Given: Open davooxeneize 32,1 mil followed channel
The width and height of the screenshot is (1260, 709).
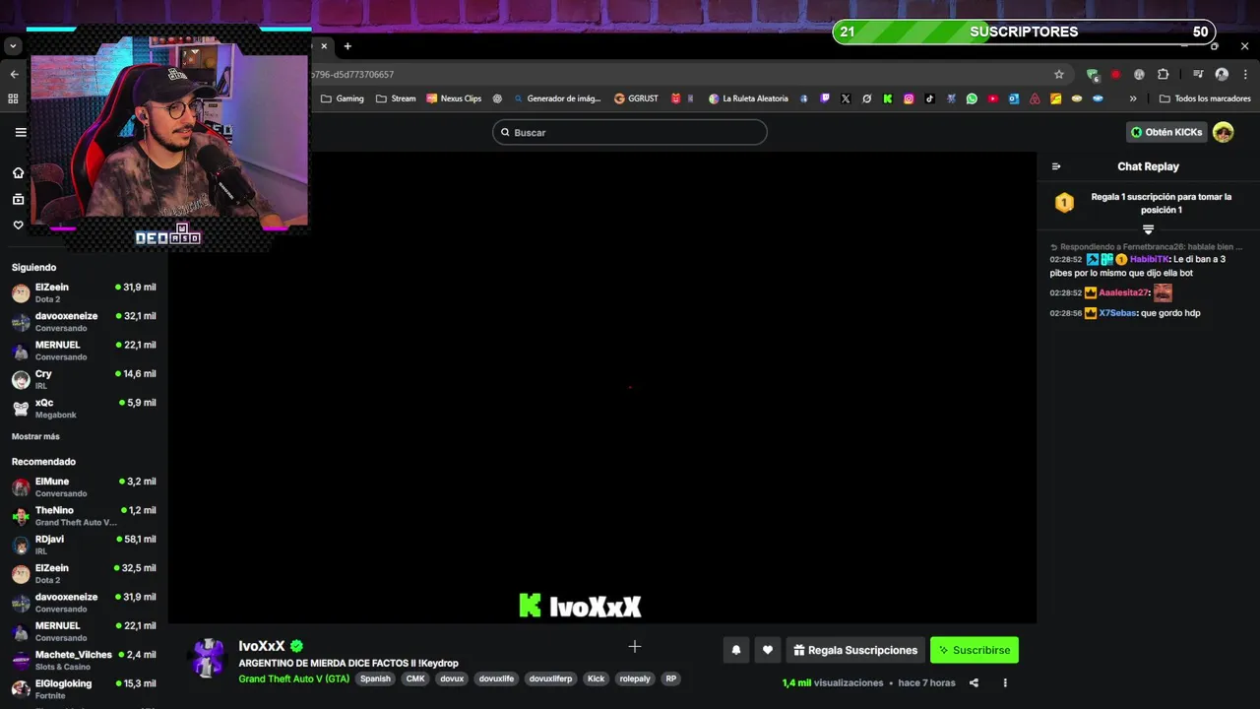Looking at the screenshot, I should pyautogui.click(x=84, y=322).
